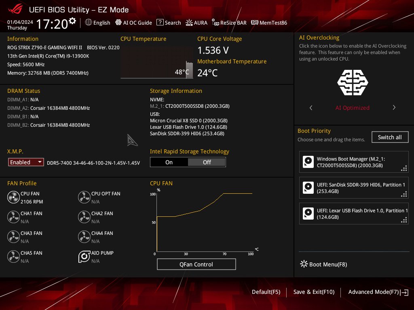The image size is (414, 310).
Task: Select UEFI SanDisk SDDR-399 boot entry
Action: 354,188
